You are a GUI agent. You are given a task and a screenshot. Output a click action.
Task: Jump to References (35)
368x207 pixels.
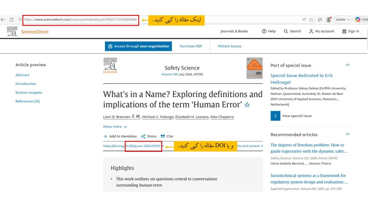tap(27, 101)
